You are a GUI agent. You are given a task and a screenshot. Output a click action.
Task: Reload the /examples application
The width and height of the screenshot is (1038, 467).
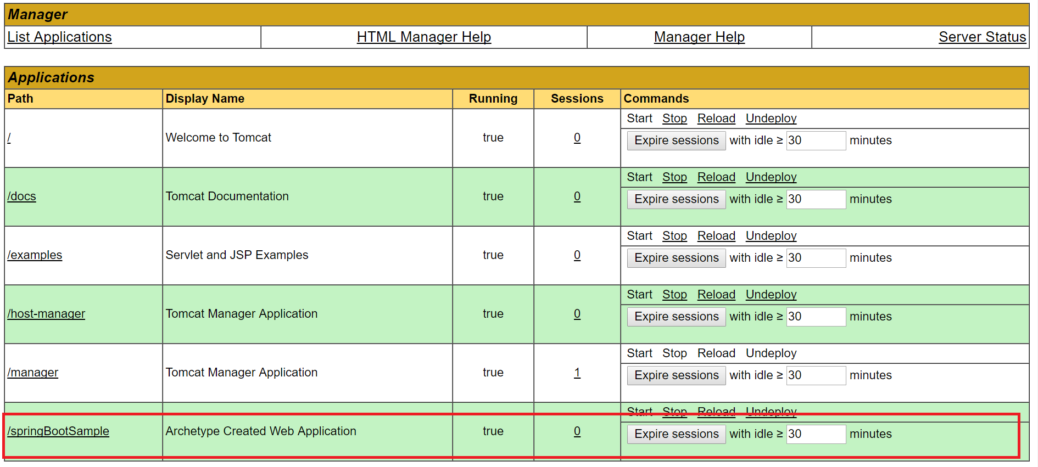(x=716, y=236)
